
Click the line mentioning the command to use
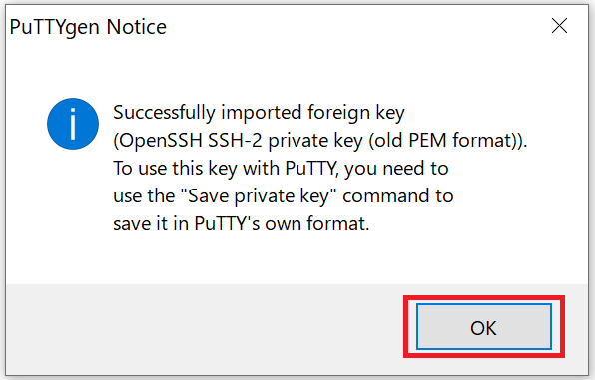[x=284, y=196]
